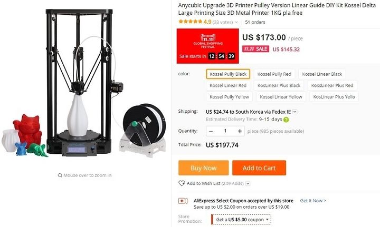Choose the KossLinear Plus Red variant
This screenshot has width=380, height=227.
tap(332, 85)
